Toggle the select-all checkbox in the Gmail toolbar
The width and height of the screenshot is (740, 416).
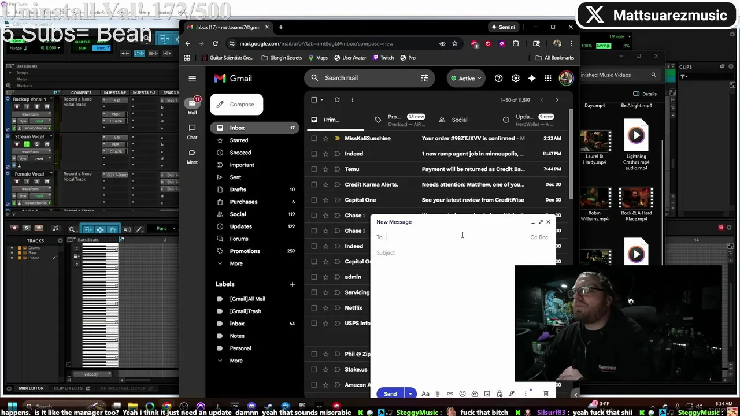pyautogui.click(x=314, y=99)
